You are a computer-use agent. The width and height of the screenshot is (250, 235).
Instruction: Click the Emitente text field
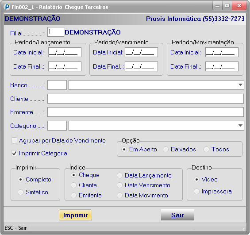point(146,112)
